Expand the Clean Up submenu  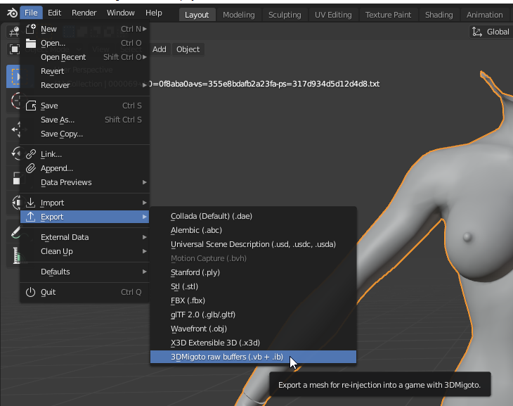point(85,251)
